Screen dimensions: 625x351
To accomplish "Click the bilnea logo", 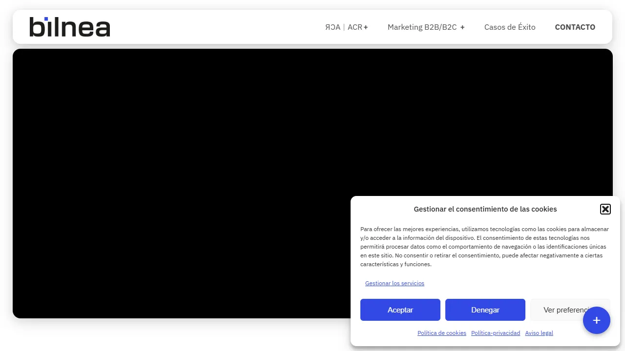I will [69, 27].
